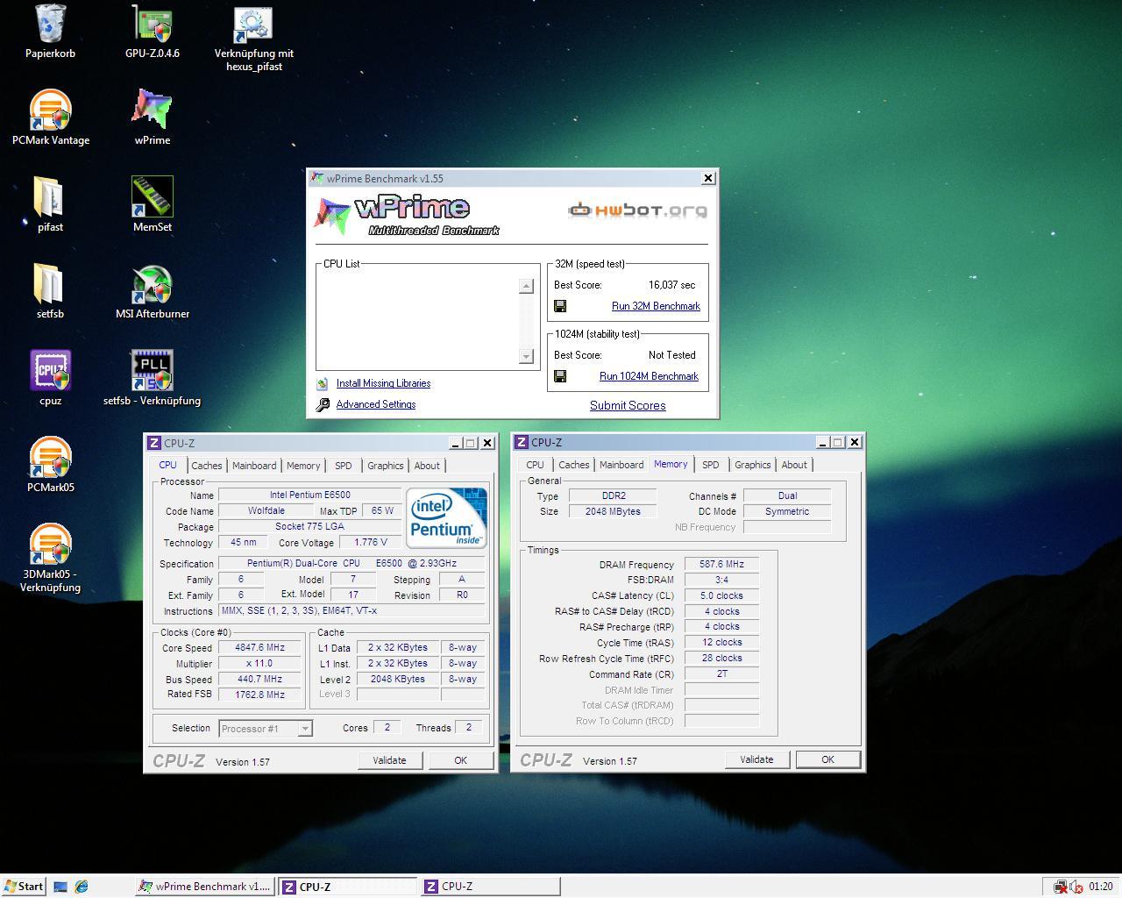The width and height of the screenshot is (1122, 898).
Task: Click Validate in left CPU-Z window
Action: coord(389,760)
